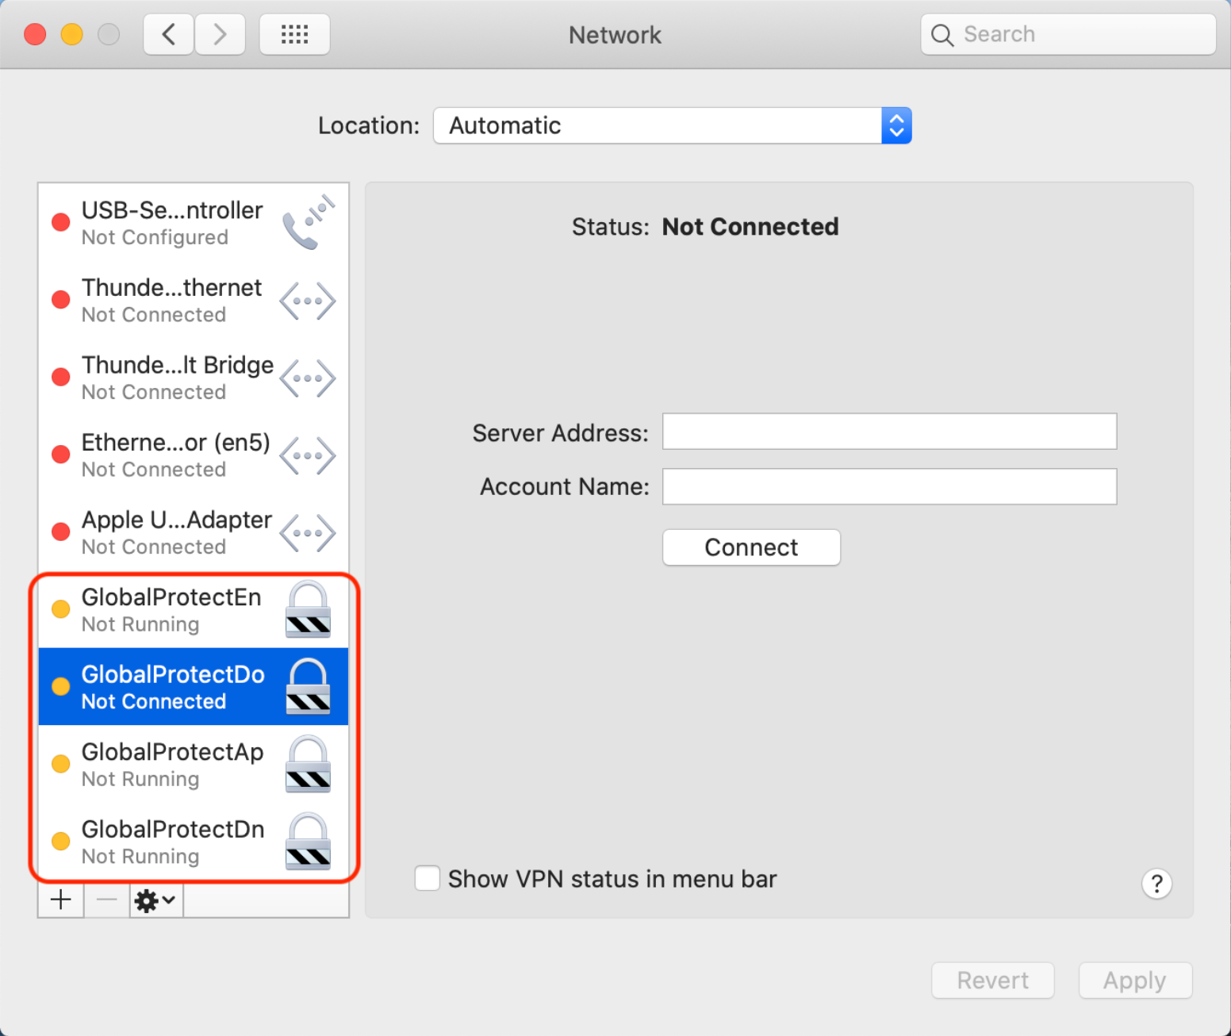The width and height of the screenshot is (1231, 1036).
Task: Click yellow status dot for GlobalProtectAp
Action: [x=61, y=764]
